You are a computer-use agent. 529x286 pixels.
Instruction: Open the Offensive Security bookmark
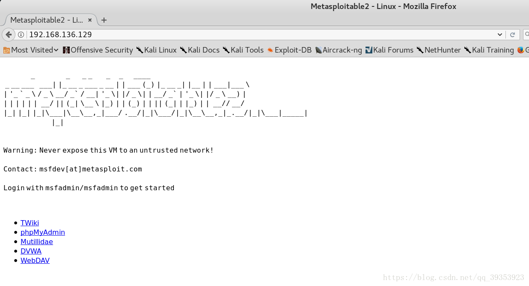98,50
